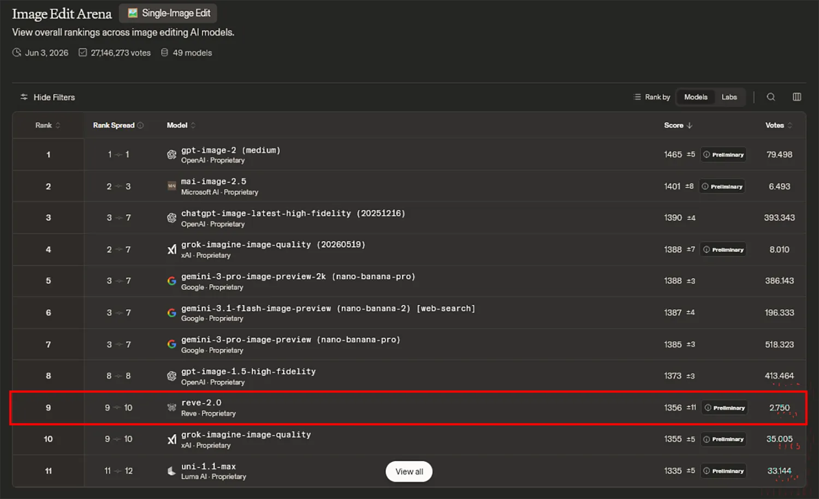The width and height of the screenshot is (819, 499).
Task: Click the Microsoft AI logo beside mai-image-2.5
Action: pyautogui.click(x=171, y=187)
